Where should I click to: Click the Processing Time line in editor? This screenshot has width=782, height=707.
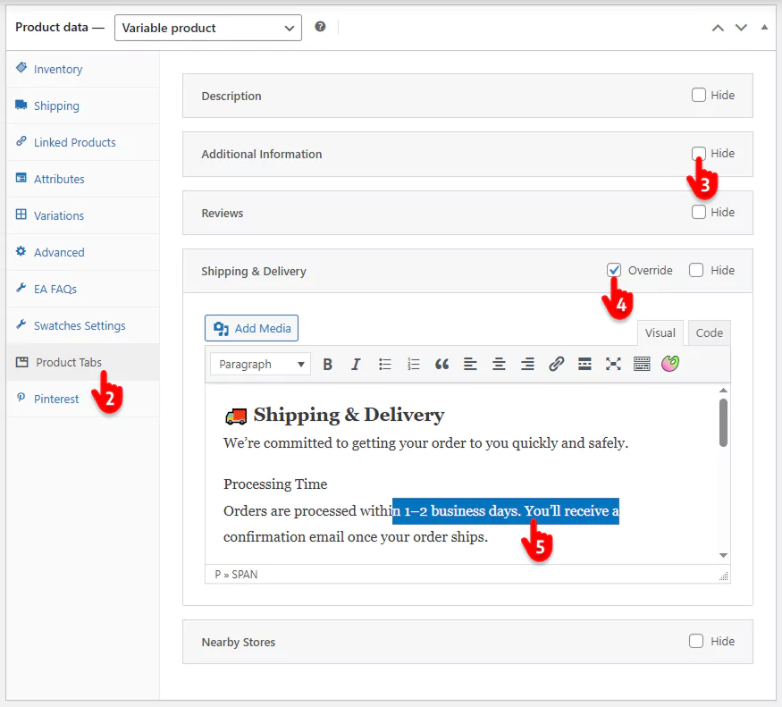click(275, 484)
